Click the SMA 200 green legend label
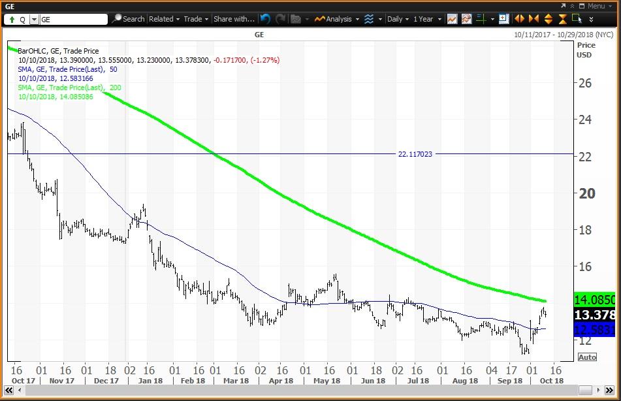Image resolution: width=621 pixels, height=401 pixels. coord(69,88)
